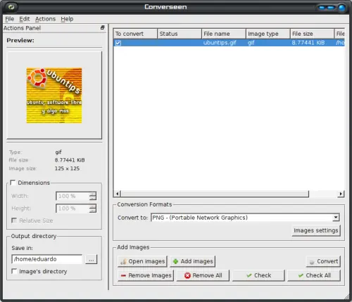
Task: Start conversion with the Convert button
Action: point(323,261)
